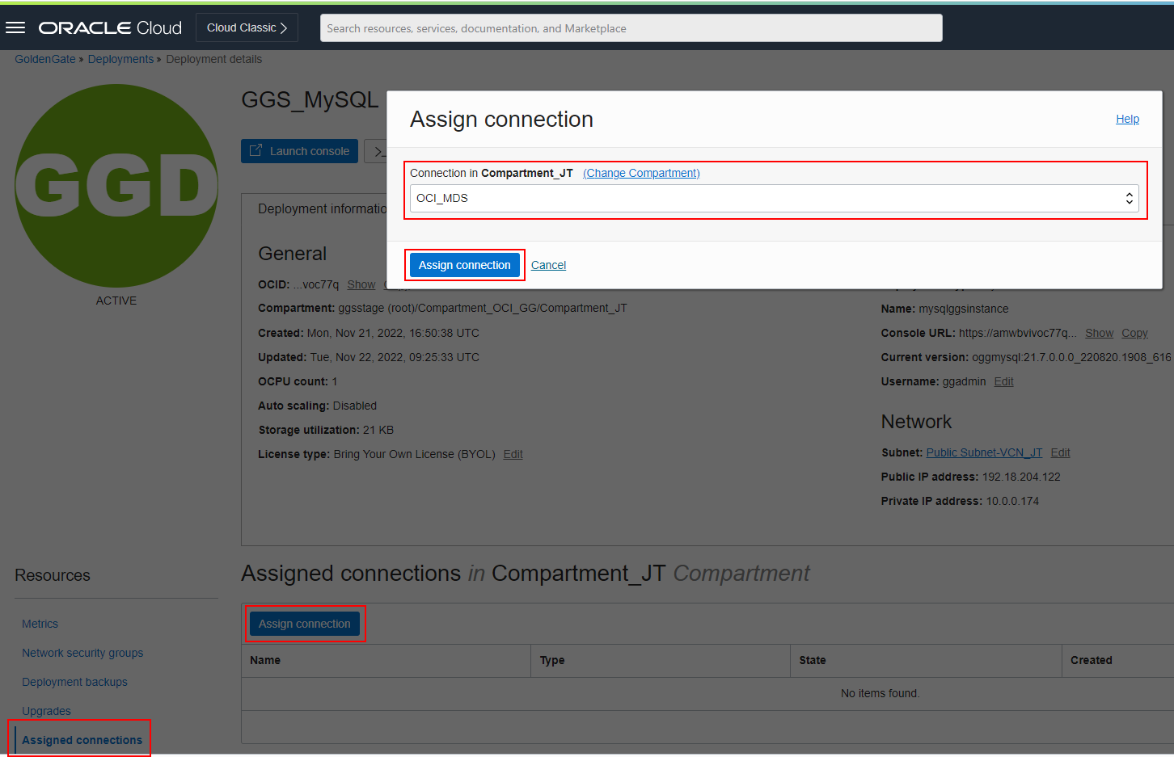Cancel the Assign connection dialog
This screenshot has width=1174, height=757.
point(548,264)
